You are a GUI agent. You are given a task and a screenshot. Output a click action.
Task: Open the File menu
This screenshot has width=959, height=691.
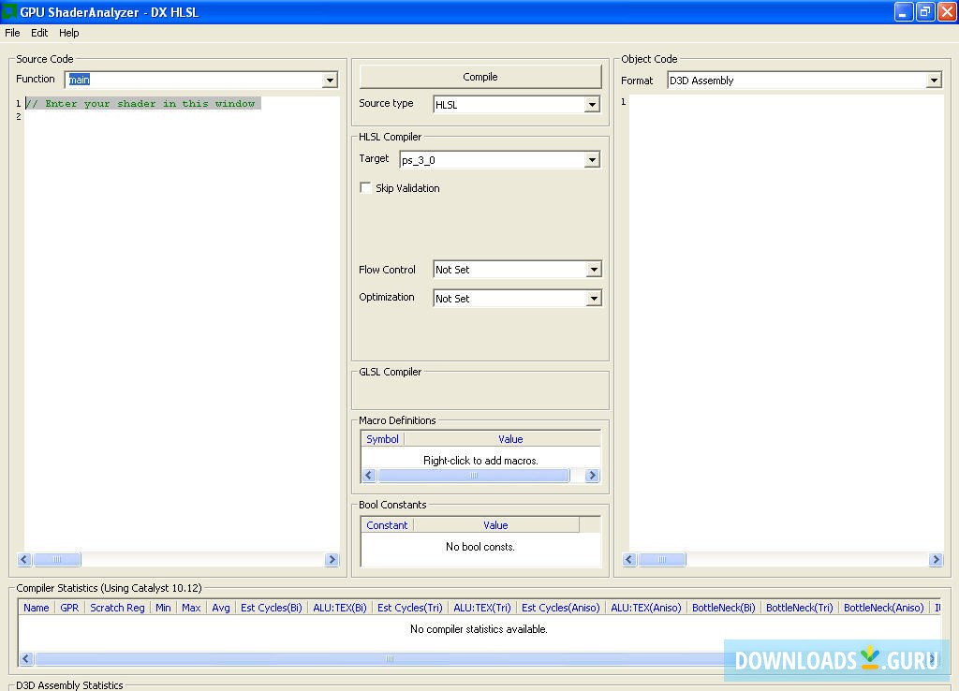coord(12,33)
